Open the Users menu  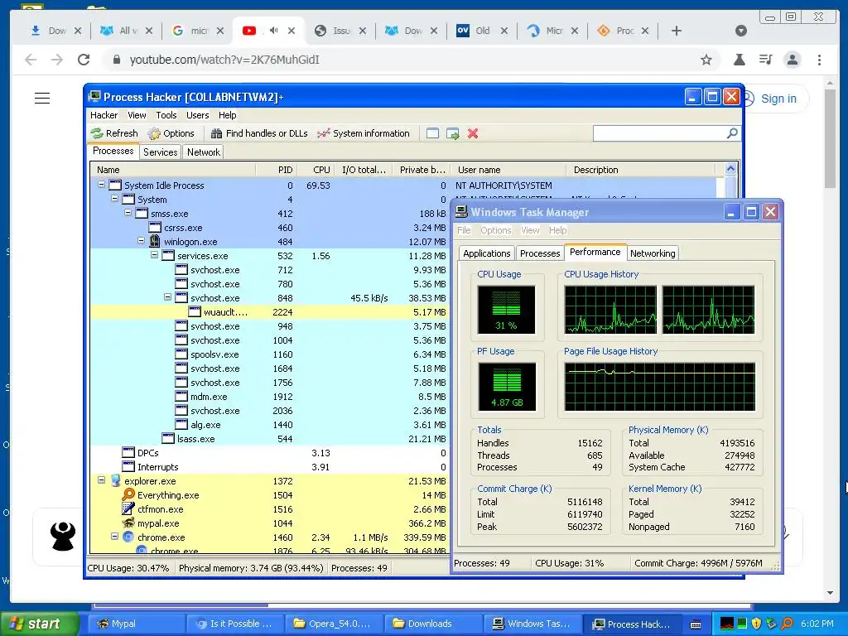click(x=197, y=115)
